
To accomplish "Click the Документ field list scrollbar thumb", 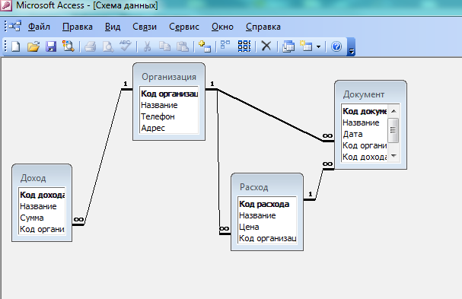I will (393, 130).
